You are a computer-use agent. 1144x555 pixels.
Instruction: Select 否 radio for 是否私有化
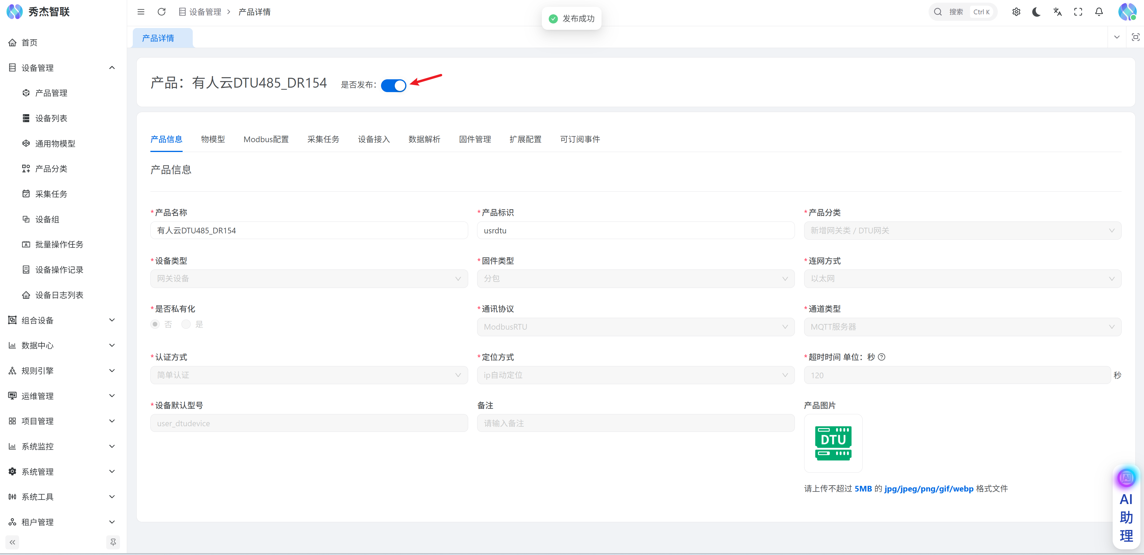pyautogui.click(x=155, y=324)
